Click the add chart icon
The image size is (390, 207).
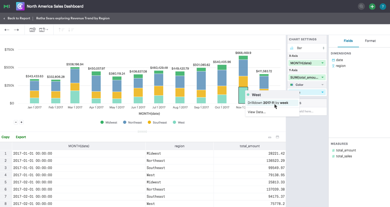[33, 30]
